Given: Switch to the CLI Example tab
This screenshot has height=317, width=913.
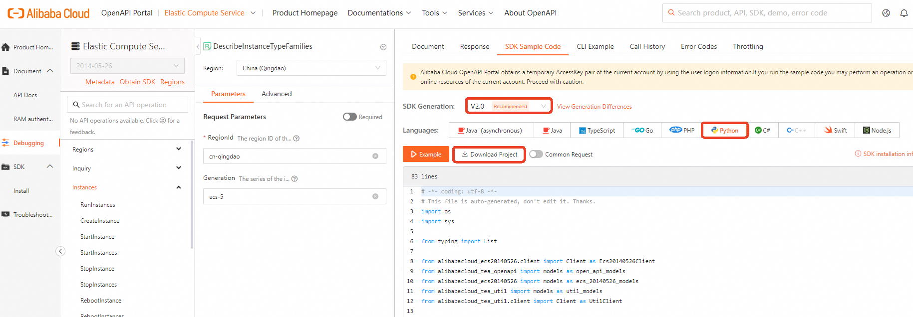Looking at the screenshot, I should coord(595,46).
